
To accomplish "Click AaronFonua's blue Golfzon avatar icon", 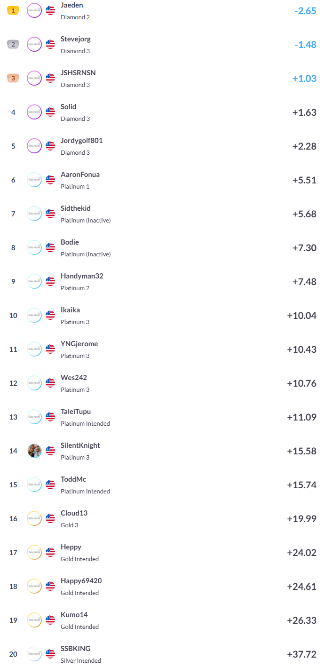I will pyautogui.click(x=34, y=180).
